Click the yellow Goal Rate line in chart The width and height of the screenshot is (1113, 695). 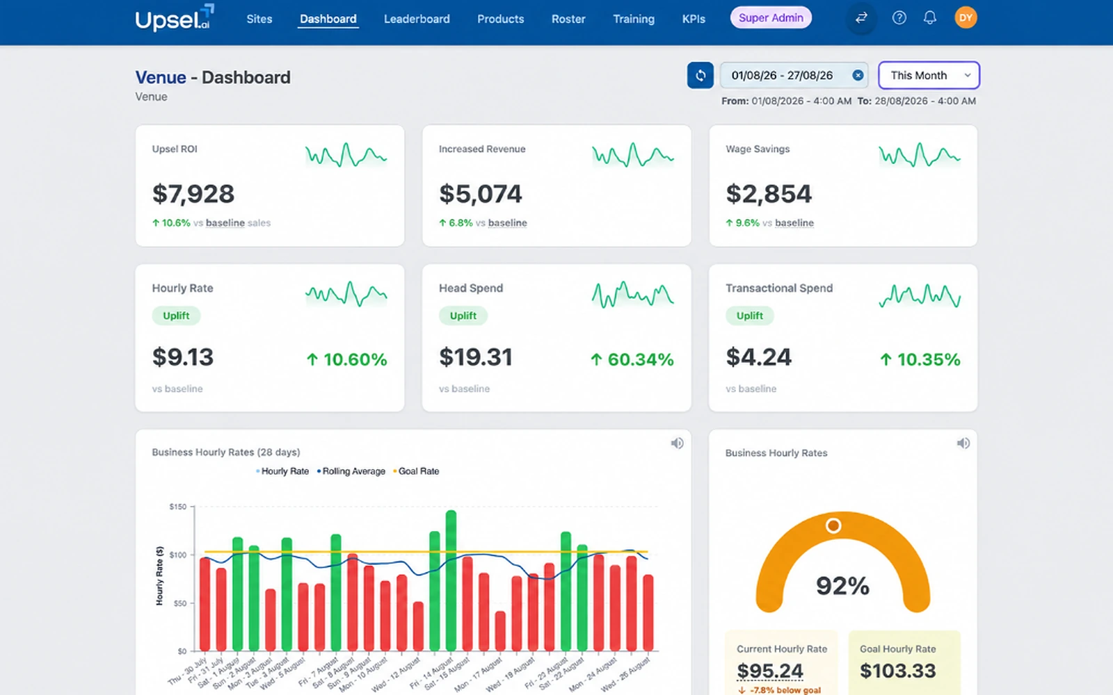click(x=426, y=552)
